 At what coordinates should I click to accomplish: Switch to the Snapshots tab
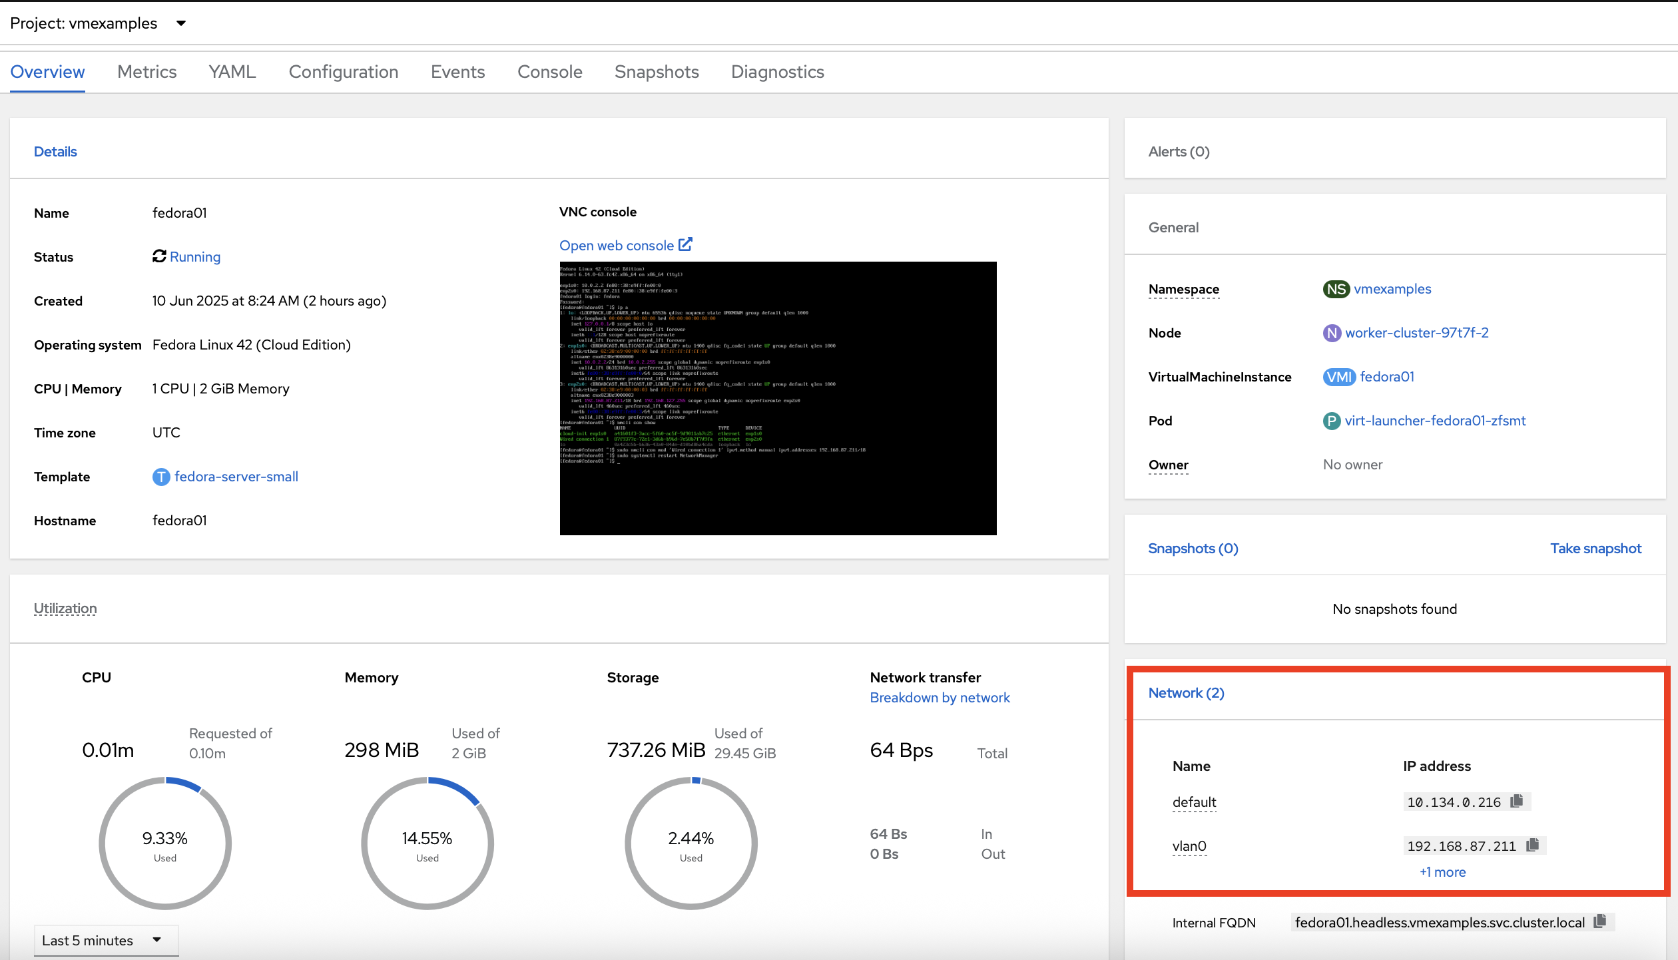(x=657, y=71)
